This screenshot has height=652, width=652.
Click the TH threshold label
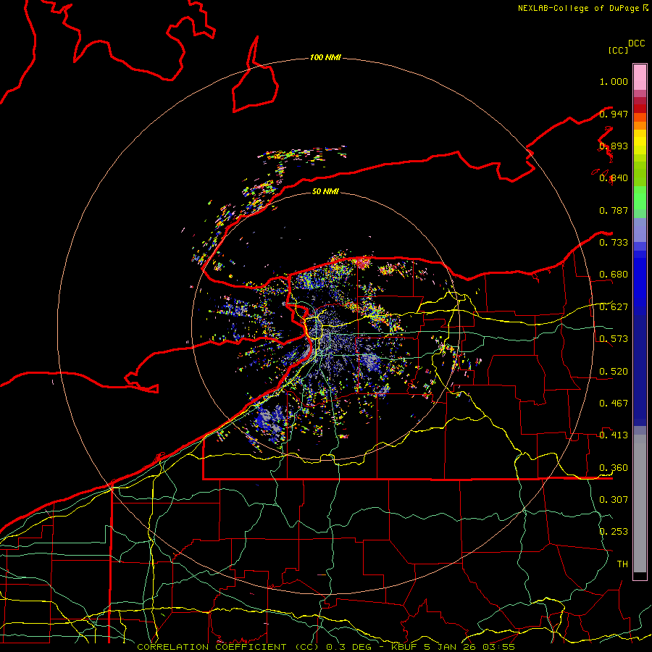tap(622, 564)
